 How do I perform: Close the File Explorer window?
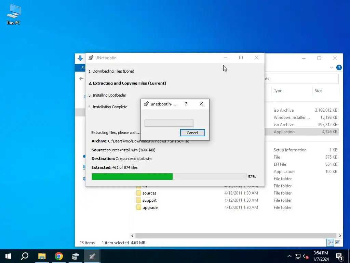(x=335, y=58)
